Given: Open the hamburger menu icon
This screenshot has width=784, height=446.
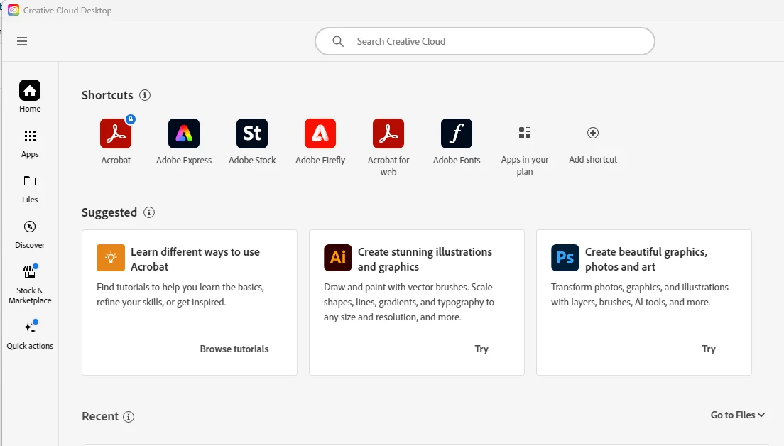Looking at the screenshot, I should click(x=22, y=41).
